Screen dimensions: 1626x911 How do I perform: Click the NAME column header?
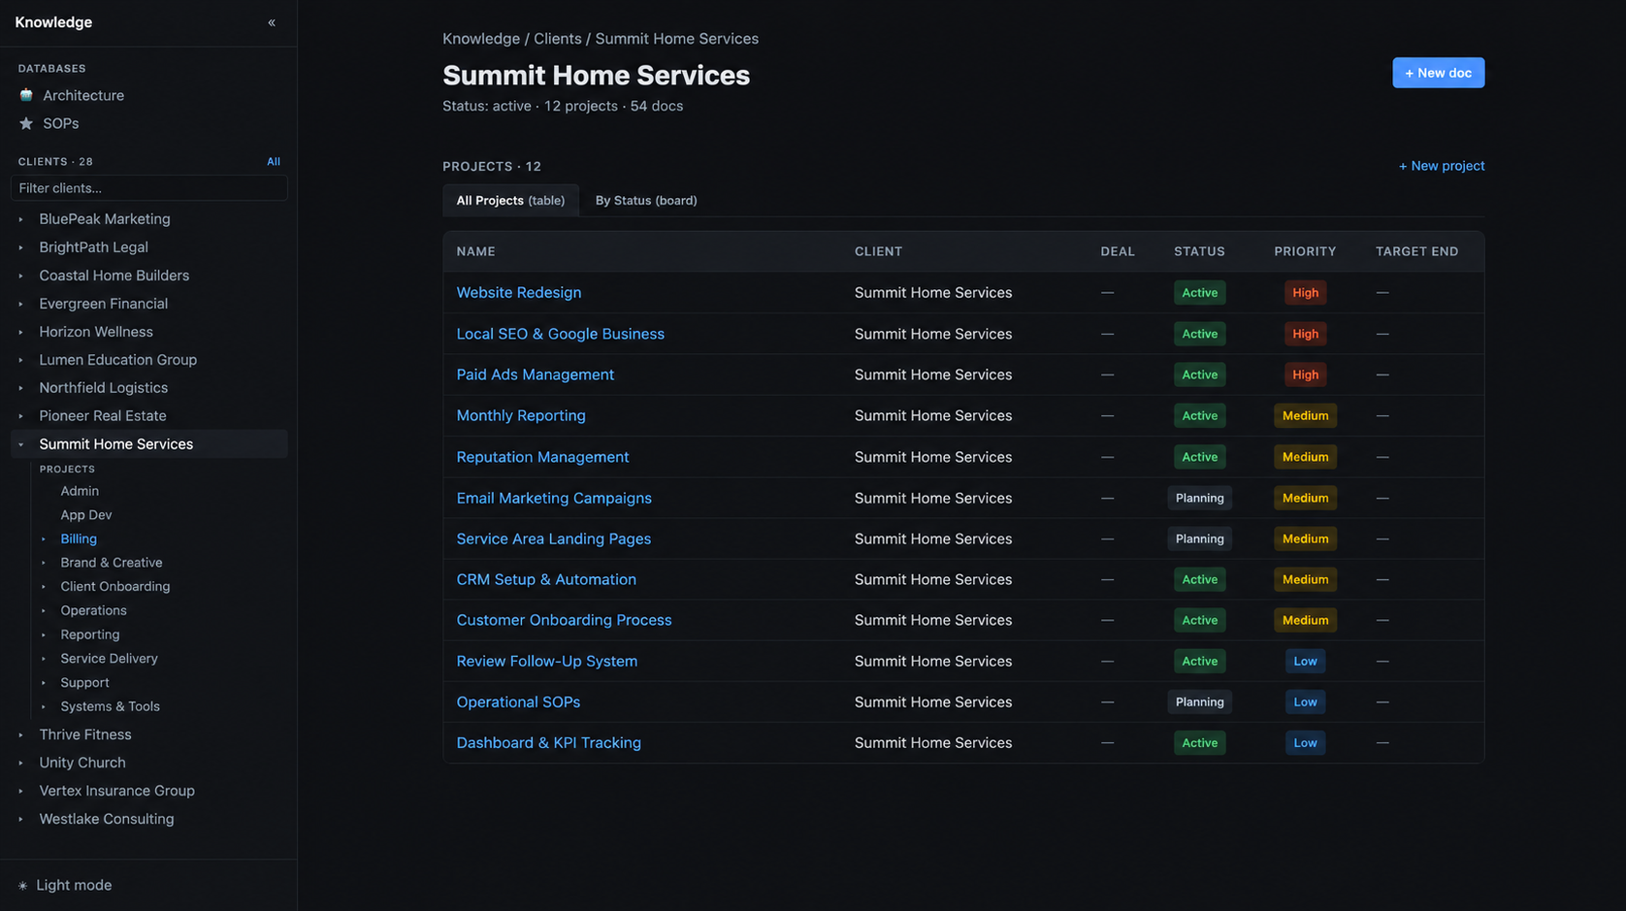(x=475, y=251)
